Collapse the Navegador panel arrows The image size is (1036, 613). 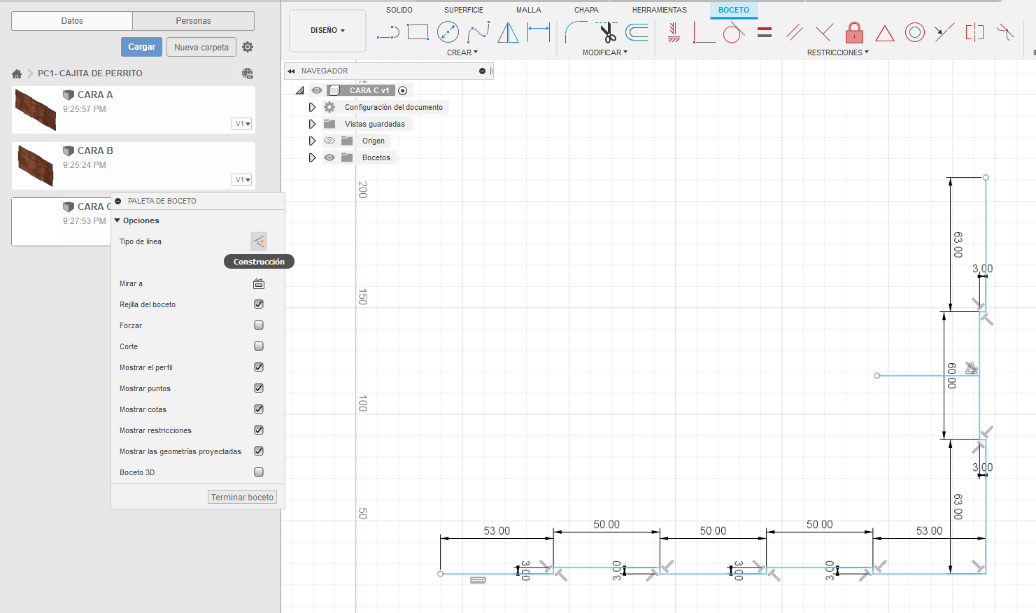coord(291,71)
